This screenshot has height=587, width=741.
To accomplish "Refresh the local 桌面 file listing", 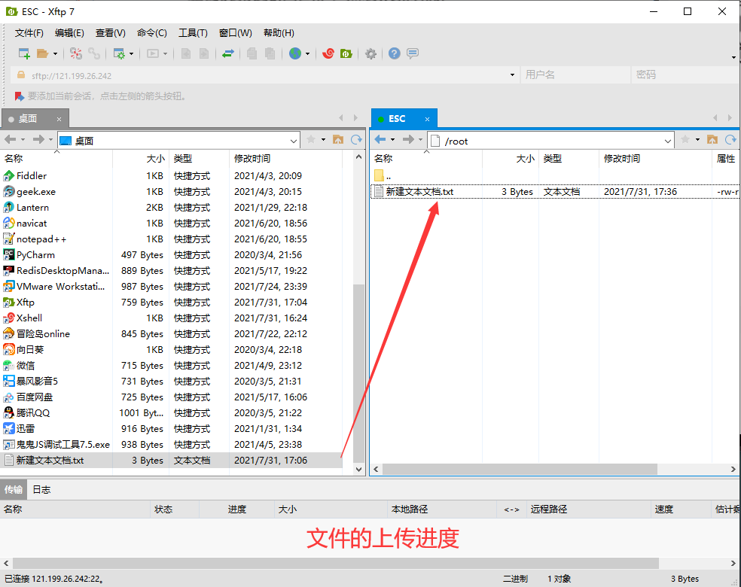I will pos(356,141).
